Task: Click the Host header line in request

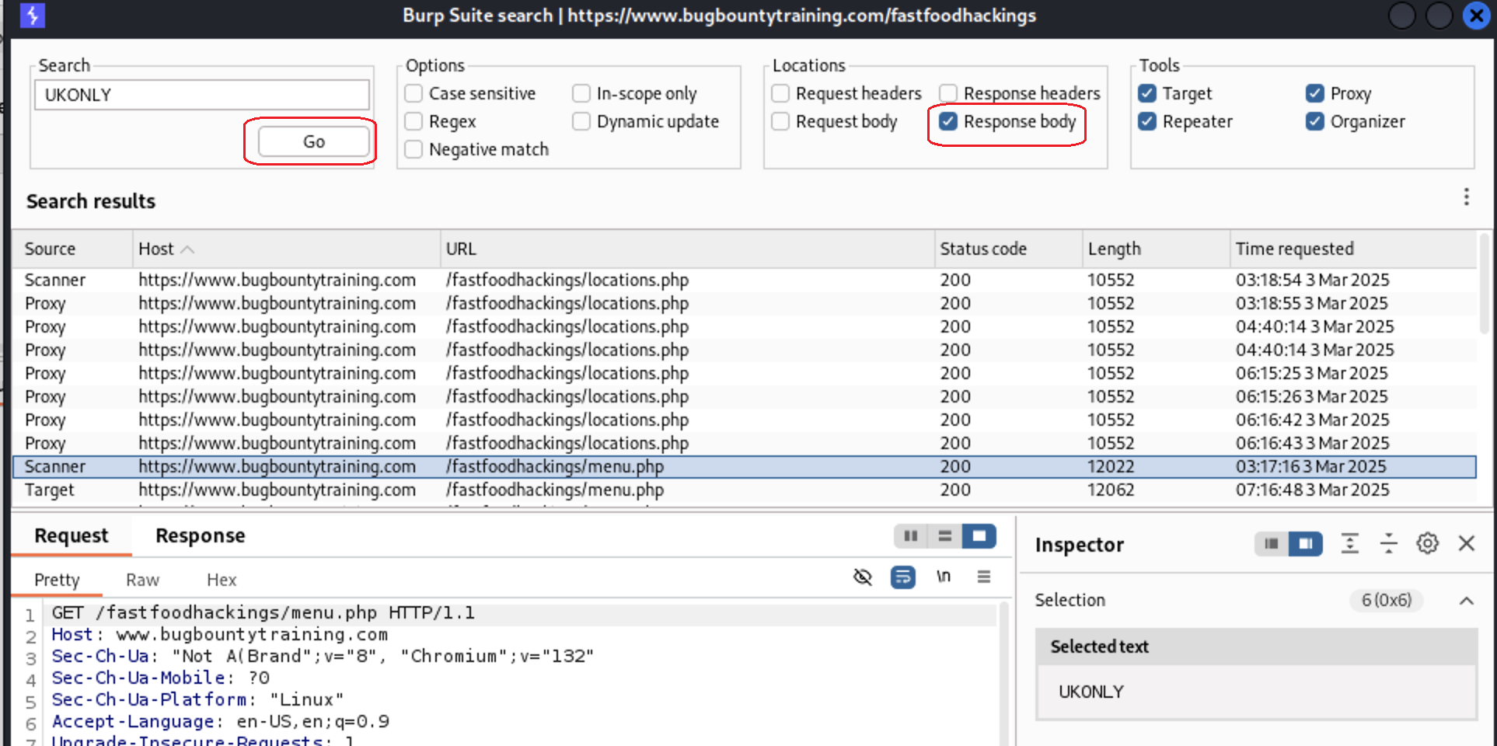Action: 219,635
